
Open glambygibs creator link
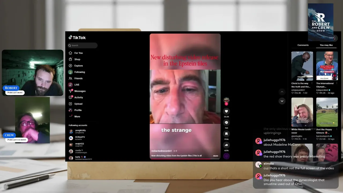click(x=297, y=136)
